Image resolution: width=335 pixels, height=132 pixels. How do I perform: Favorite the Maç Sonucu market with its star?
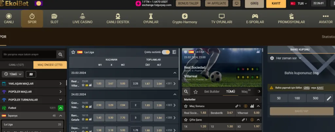186,106
